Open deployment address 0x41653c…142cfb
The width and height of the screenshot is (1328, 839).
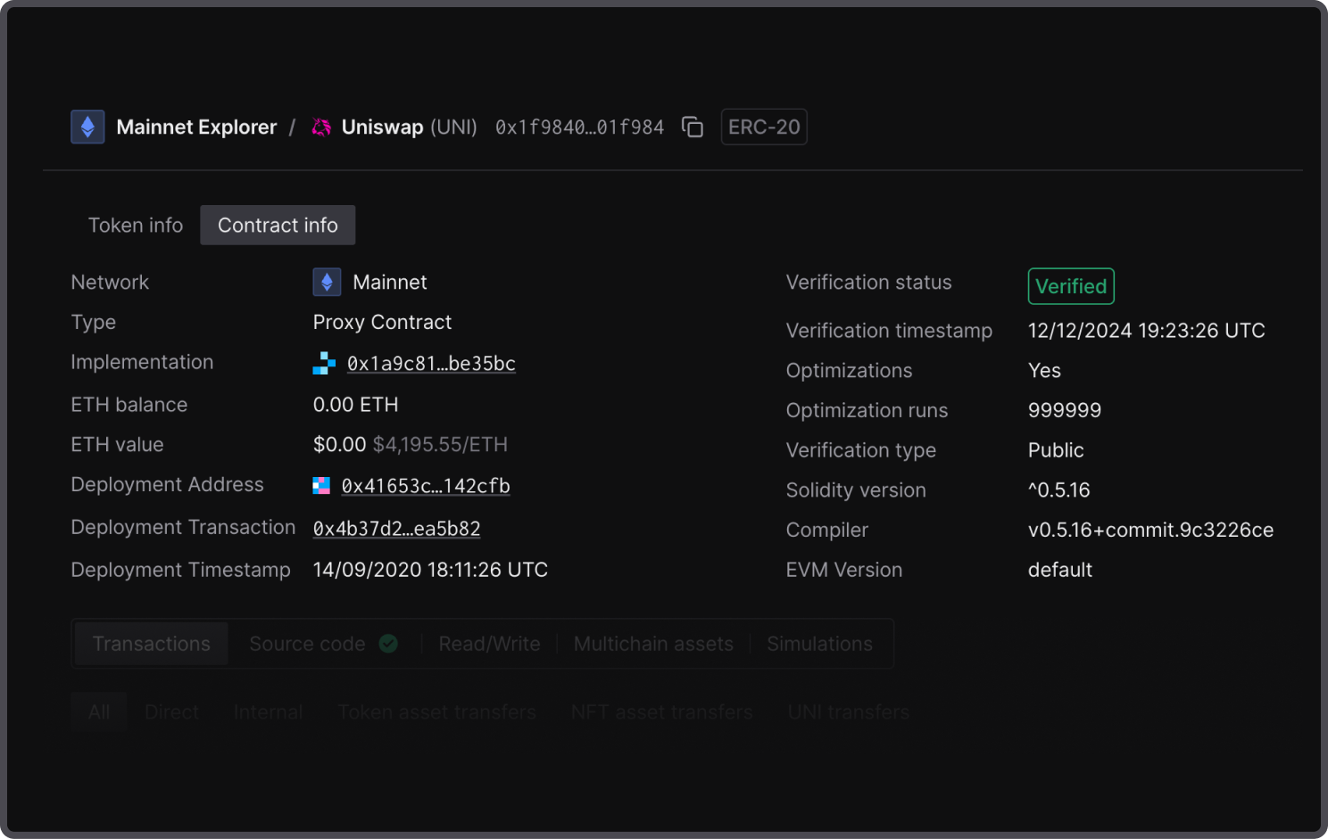point(426,486)
